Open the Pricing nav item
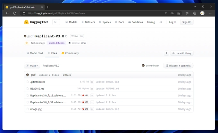Image resolution: width=218 pixels, height=133 pixels. pyautogui.click(x=151, y=22)
